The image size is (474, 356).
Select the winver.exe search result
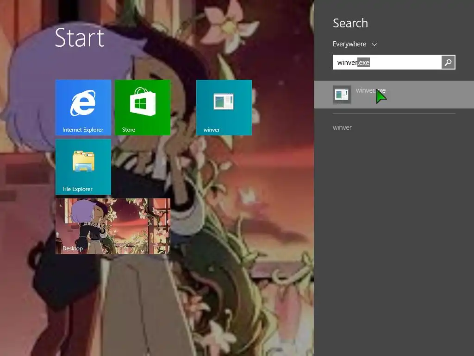pyautogui.click(x=394, y=95)
